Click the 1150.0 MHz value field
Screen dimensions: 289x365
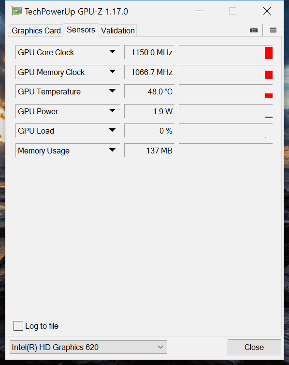tap(149, 52)
